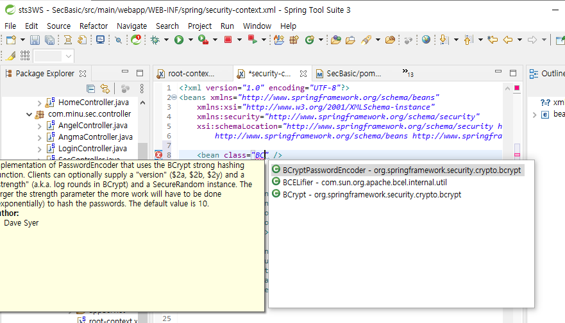This screenshot has height=323, width=565.
Task: Collapse the beans element fold on line 2
Action: click(174, 97)
